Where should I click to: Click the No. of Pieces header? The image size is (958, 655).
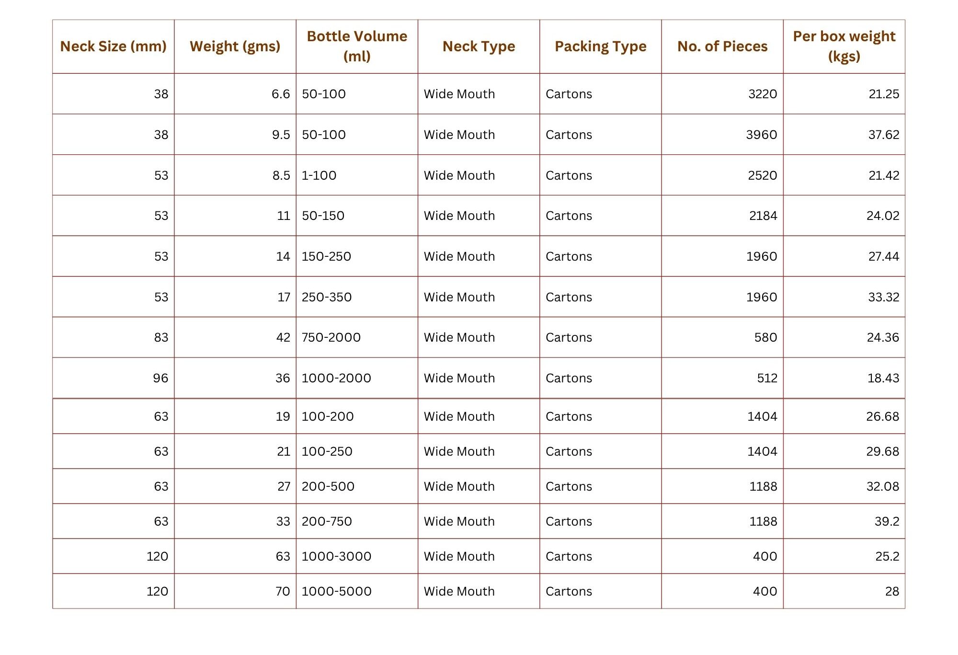(x=722, y=46)
